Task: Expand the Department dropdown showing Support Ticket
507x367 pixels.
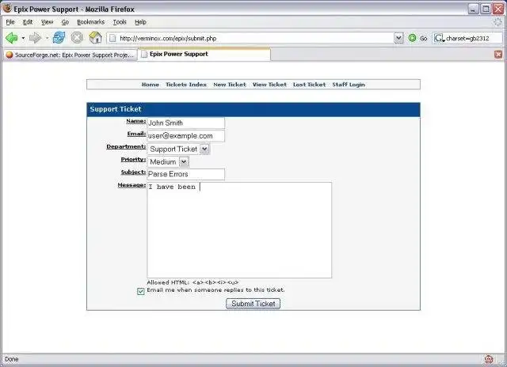Action: (178, 149)
